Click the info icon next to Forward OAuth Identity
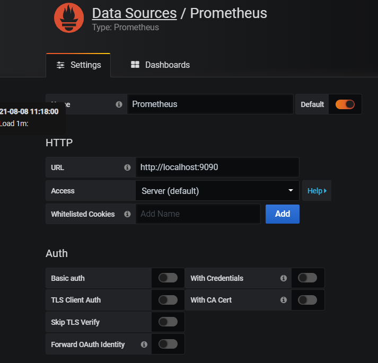 tap(144, 344)
